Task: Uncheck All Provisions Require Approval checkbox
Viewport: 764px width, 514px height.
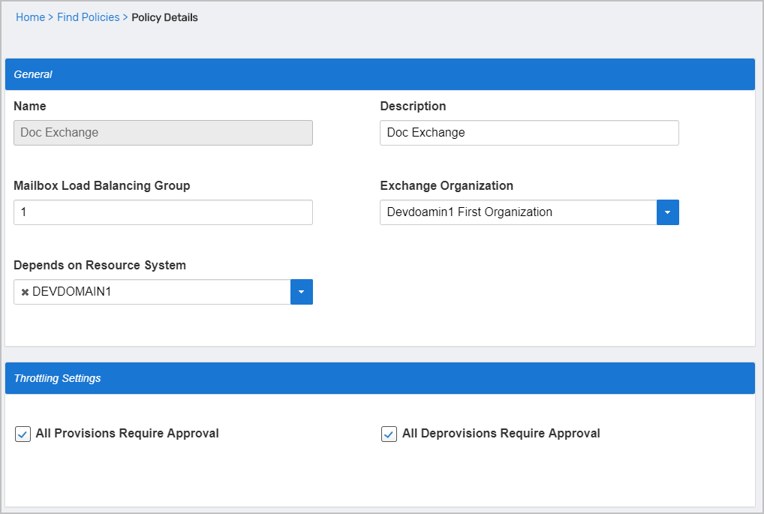Action: click(x=23, y=434)
